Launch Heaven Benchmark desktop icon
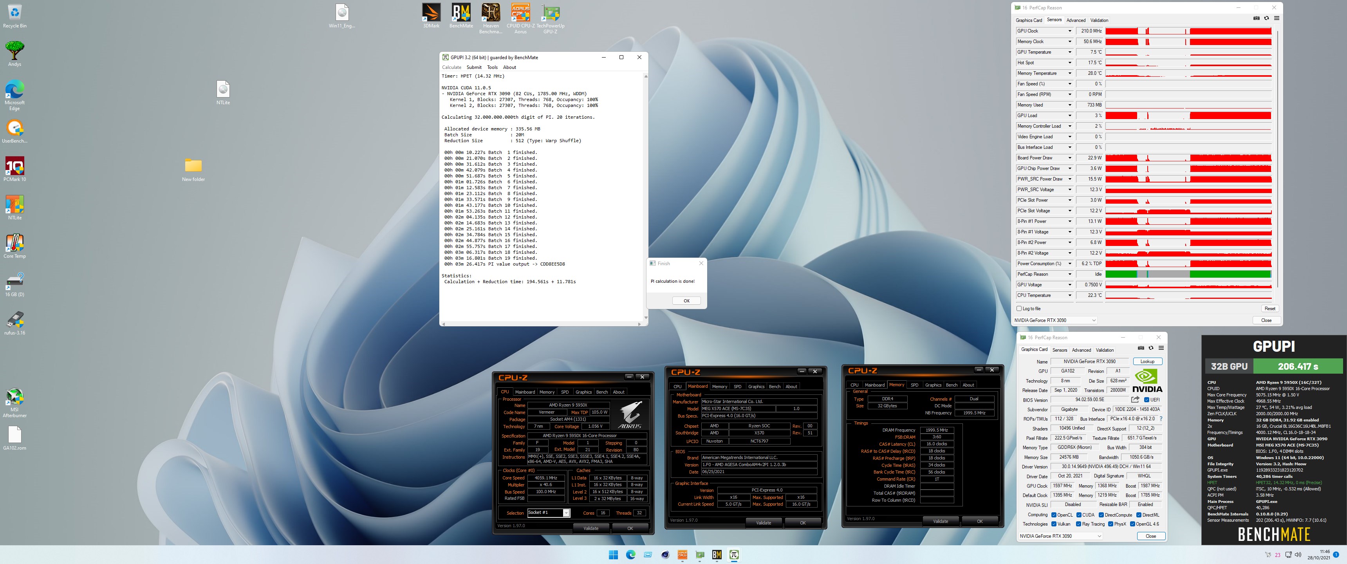Screen dimensions: 1347x564 point(491,18)
